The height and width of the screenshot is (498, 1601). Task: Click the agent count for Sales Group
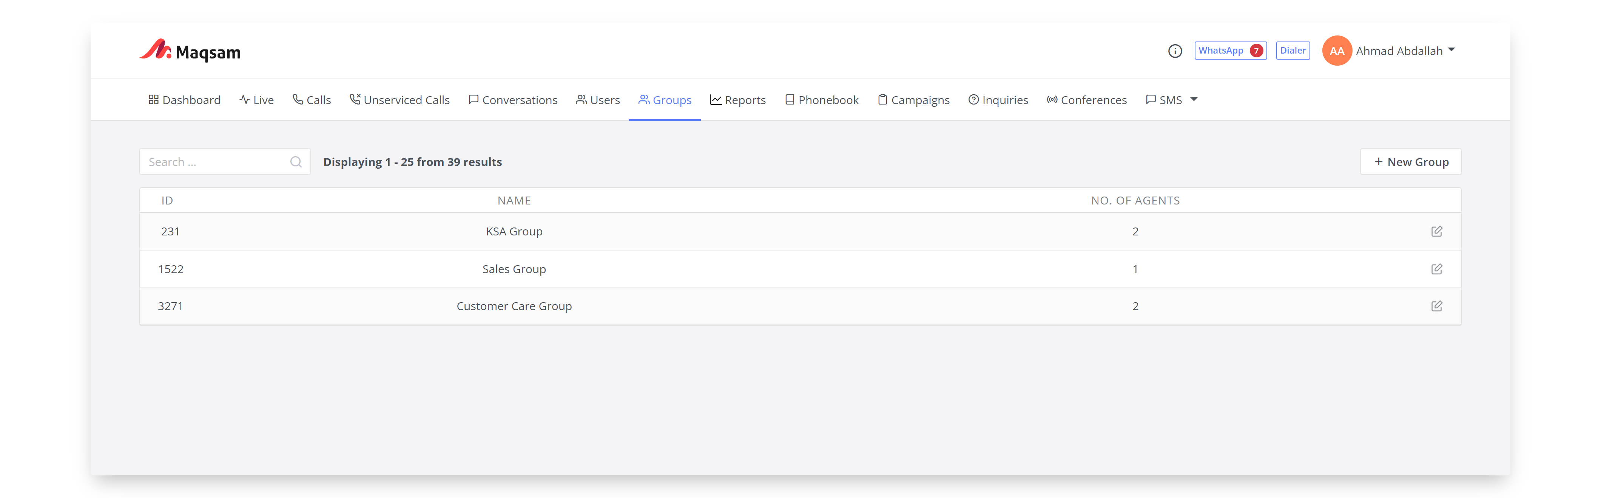tap(1135, 269)
